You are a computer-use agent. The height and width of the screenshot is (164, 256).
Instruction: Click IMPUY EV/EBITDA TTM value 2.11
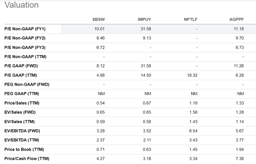147,140
